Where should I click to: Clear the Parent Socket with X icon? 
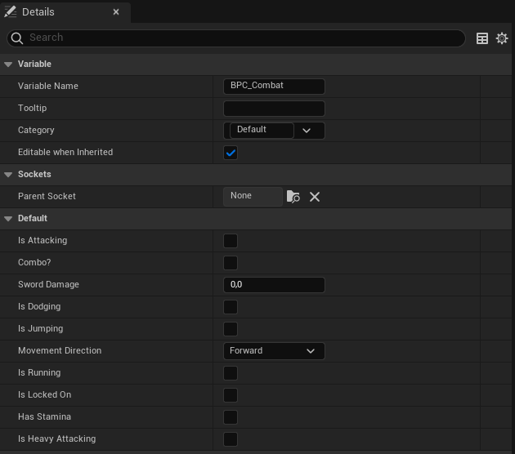point(315,197)
